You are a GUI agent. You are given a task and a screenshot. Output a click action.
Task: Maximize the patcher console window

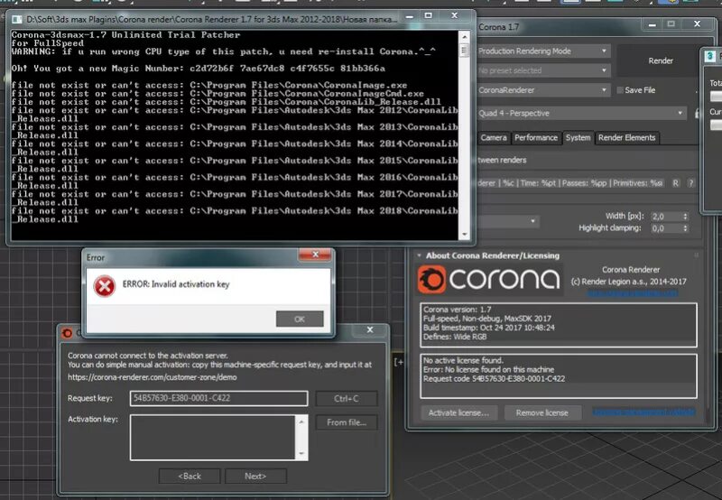[428, 16]
